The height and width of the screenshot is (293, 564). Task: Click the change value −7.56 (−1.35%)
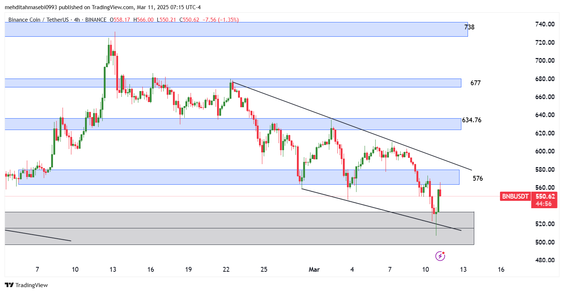coord(220,20)
